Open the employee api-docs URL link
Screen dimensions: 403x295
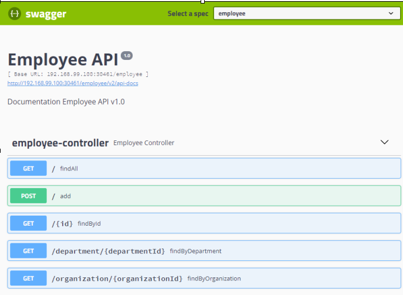73,83
